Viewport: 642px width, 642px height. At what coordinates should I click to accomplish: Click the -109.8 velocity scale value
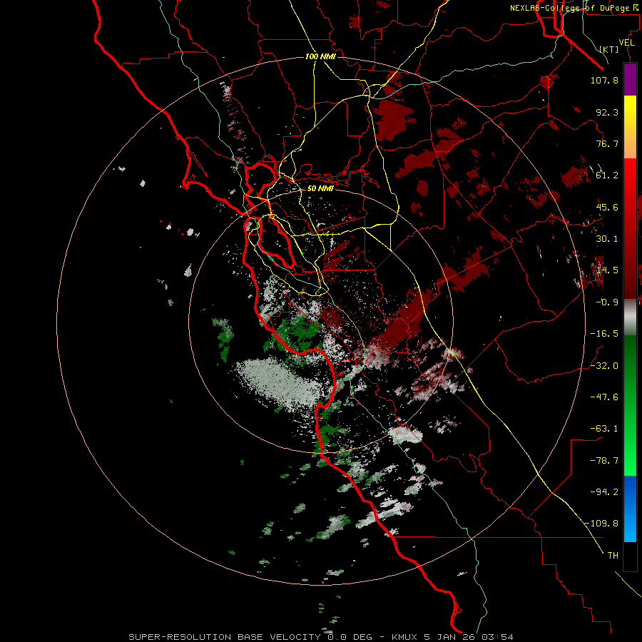coord(601,524)
